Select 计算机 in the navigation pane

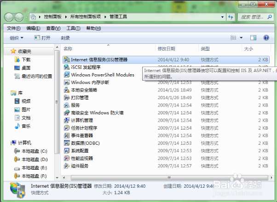click(24, 143)
